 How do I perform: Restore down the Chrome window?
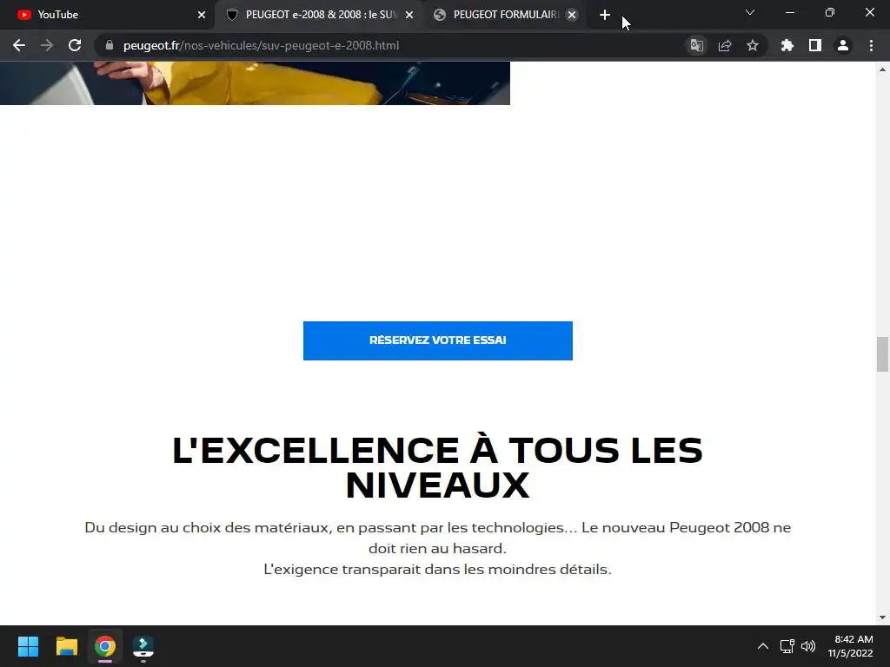tap(830, 12)
